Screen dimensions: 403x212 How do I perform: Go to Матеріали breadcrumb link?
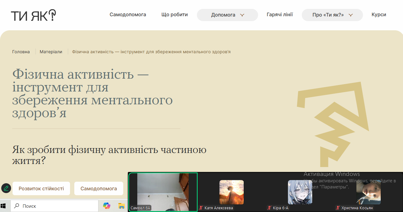[x=51, y=52]
